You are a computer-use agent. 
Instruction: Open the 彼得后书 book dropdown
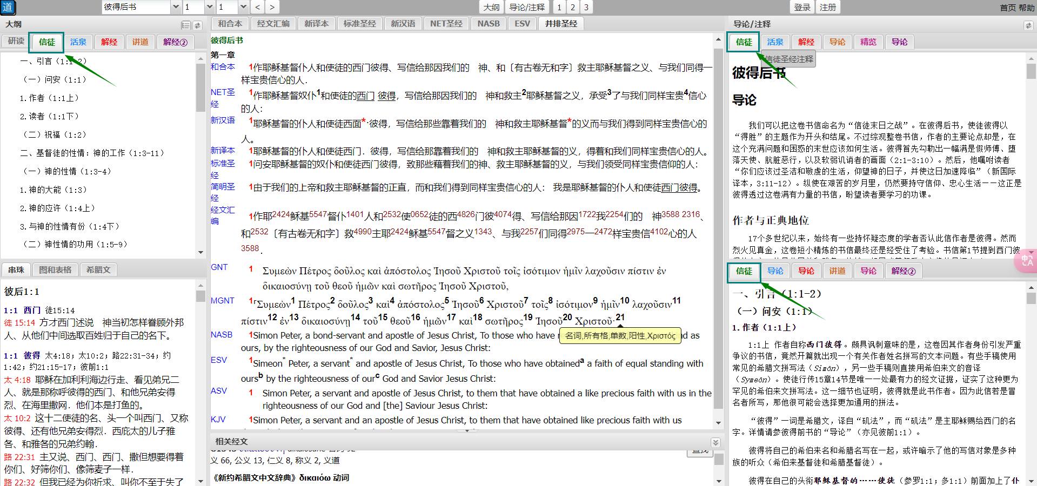176,7
